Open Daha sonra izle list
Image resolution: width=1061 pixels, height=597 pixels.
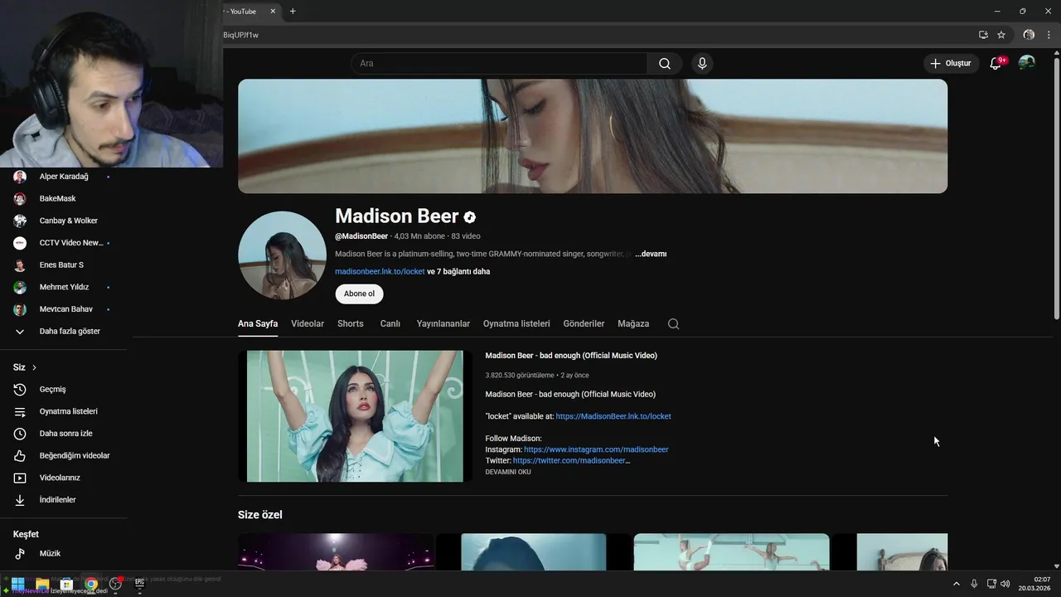point(64,434)
